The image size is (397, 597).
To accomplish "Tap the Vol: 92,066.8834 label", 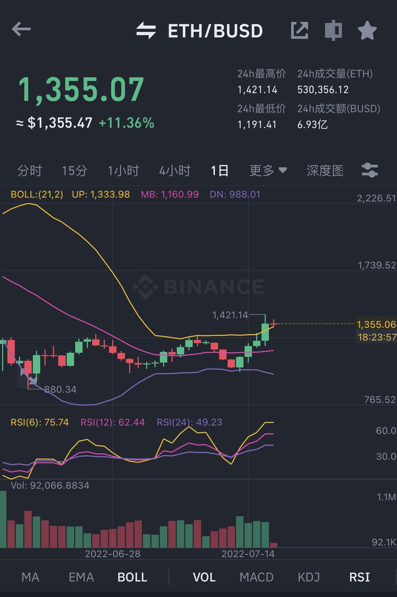I will [50, 485].
